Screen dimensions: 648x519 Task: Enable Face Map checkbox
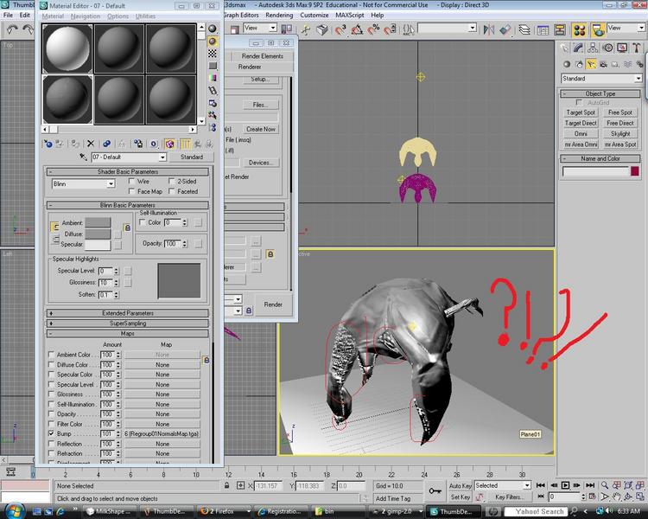tap(132, 191)
